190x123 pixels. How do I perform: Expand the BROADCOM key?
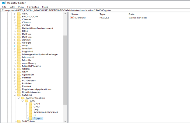pyautogui.click(x=15, y=17)
